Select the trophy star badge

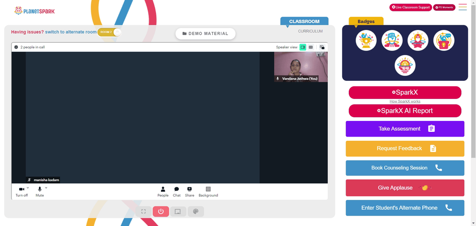point(366,40)
